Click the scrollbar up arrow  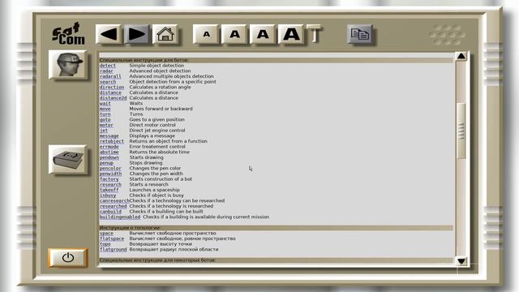pos(461,57)
